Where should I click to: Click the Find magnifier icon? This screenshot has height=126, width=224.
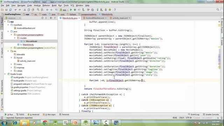coord(38,10)
